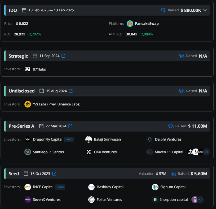216x209 pixels.
Task: Click the Delphi Ventures investor name
Action: pyautogui.click(x=168, y=139)
